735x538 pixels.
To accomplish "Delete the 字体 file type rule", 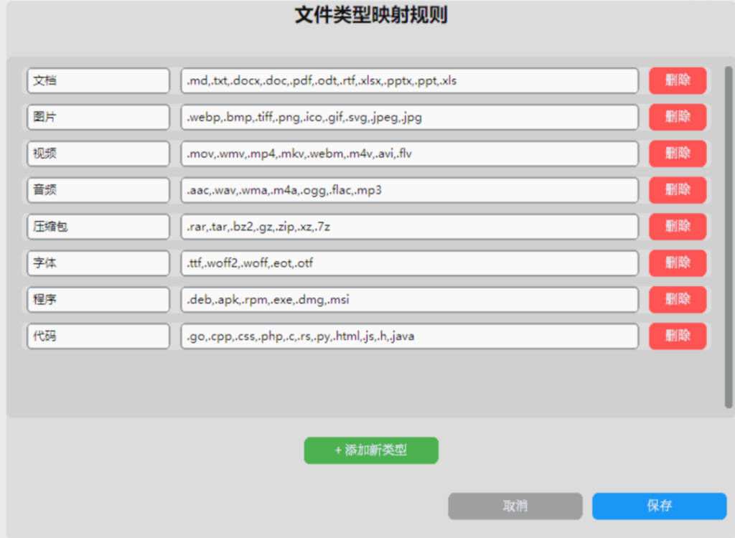I will (x=677, y=263).
